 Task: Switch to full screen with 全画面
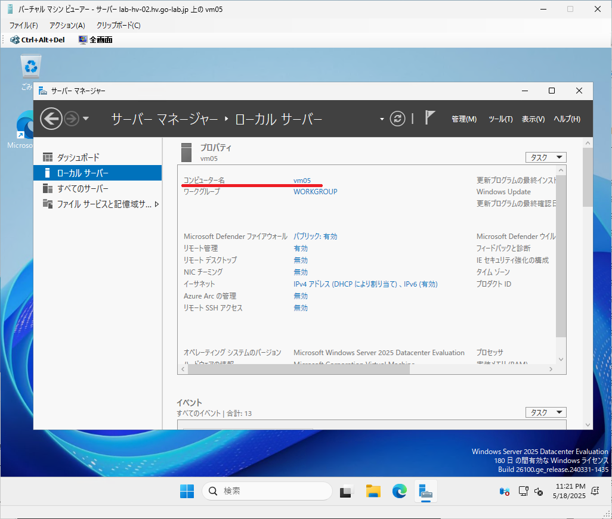[x=95, y=40]
